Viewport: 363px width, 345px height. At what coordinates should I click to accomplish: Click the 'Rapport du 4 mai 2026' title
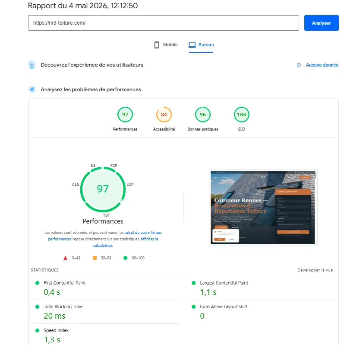tap(83, 6)
